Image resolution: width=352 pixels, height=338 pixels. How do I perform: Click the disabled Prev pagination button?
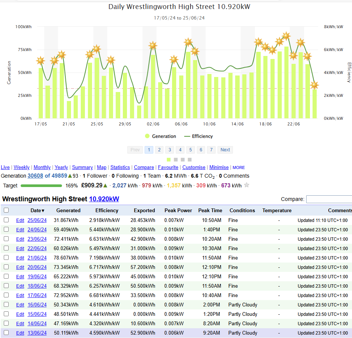pos(135,150)
